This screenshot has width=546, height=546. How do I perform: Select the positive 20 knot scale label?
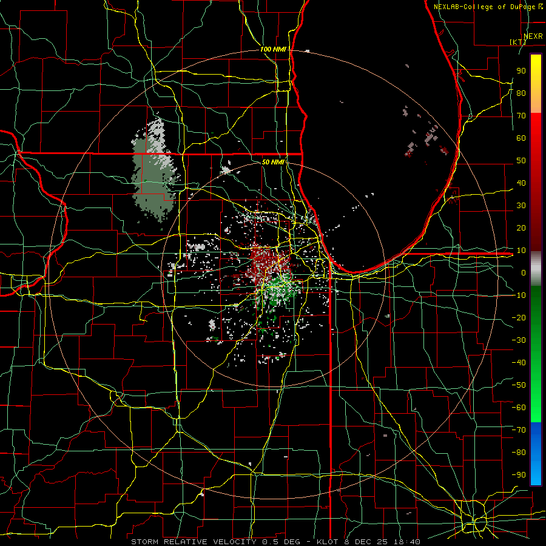[x=521, y=227]
